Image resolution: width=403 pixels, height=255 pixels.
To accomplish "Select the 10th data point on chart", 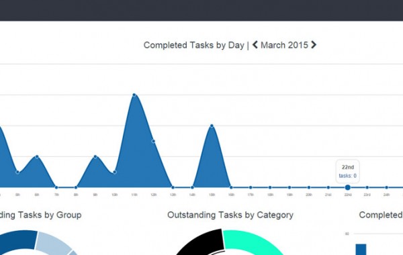I will point(115,172).
